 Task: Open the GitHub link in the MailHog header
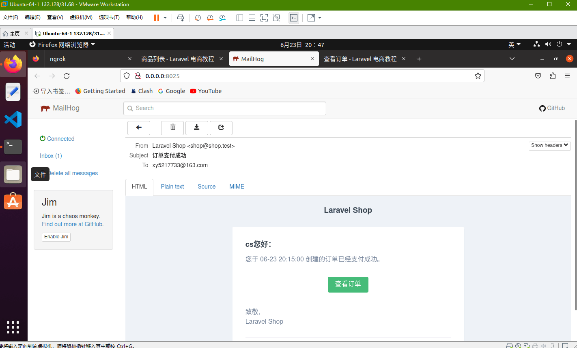click(x=552, y=108)
